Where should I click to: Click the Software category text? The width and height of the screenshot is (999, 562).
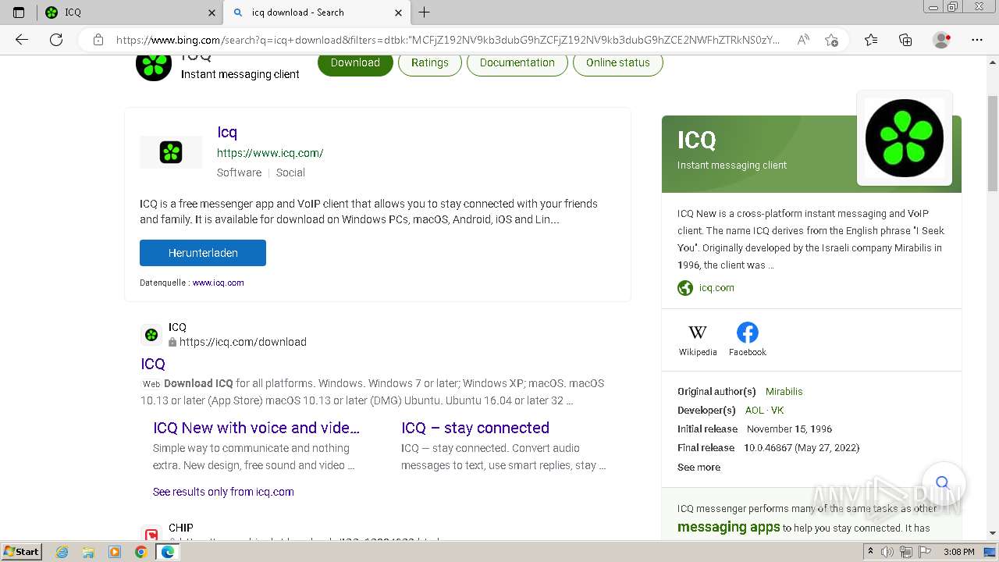pyautogui.click(x=239, y=173)
